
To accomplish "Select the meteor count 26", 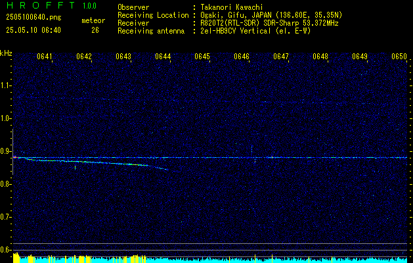I will (x=95, y=30).
